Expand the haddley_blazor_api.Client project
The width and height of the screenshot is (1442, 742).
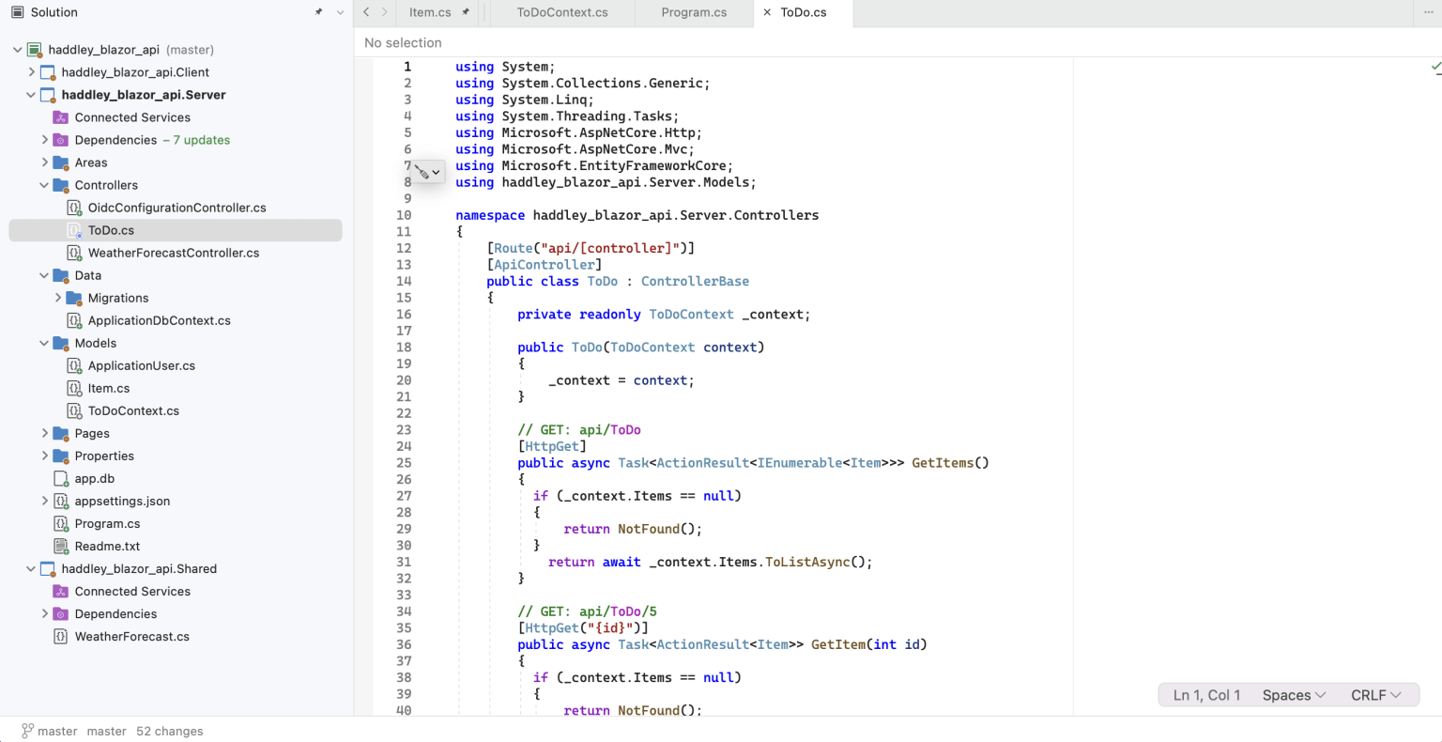[31, 72]
